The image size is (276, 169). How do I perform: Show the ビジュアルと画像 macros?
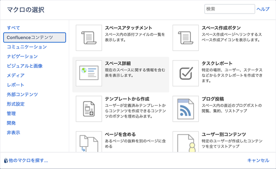tap(25, 66)
